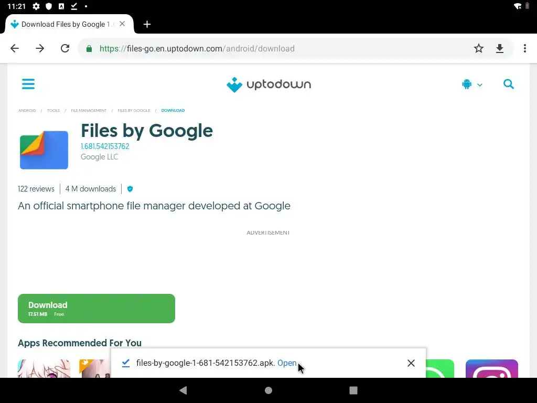This screenshot has width=537, height=403.
Task: Open the settings gear status bar icon
Action: tap(36, 6)
